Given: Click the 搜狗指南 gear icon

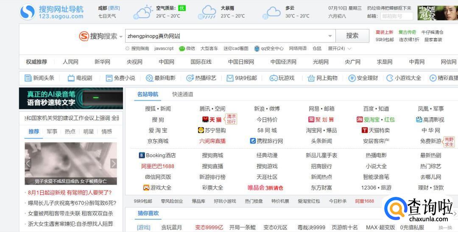Looking at the screenshot, I should pos(127,48).
